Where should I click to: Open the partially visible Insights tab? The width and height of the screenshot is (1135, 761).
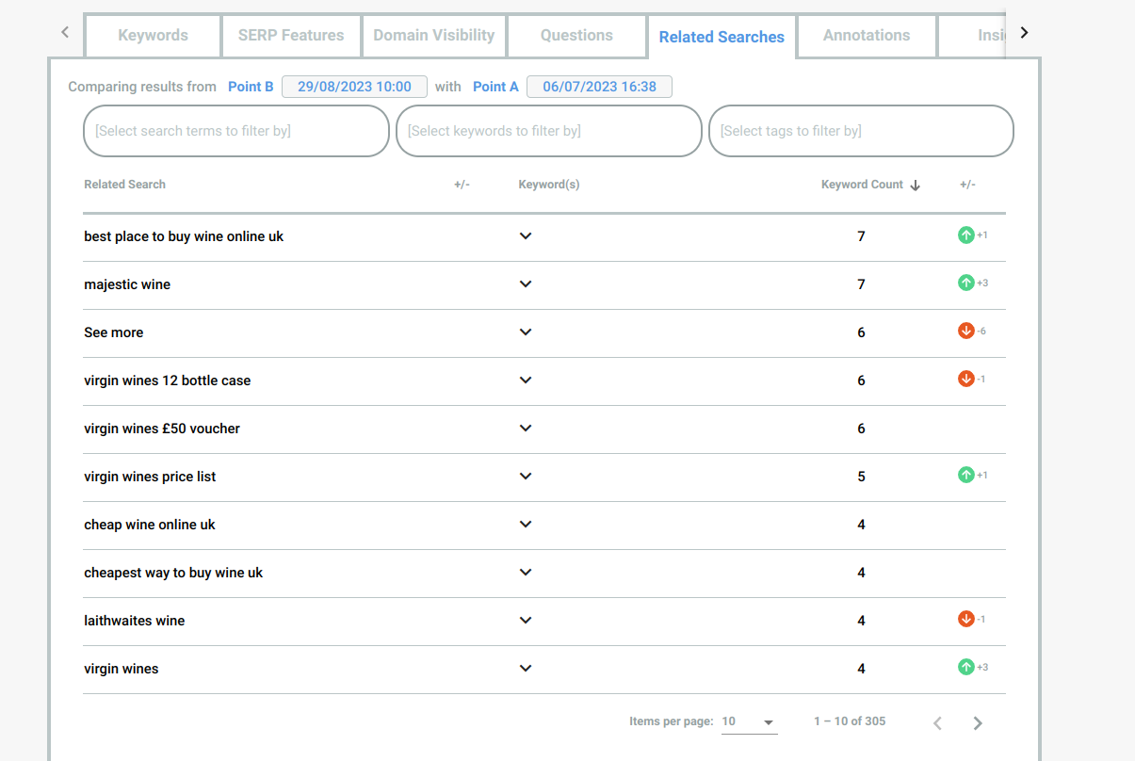coord(972,36)
